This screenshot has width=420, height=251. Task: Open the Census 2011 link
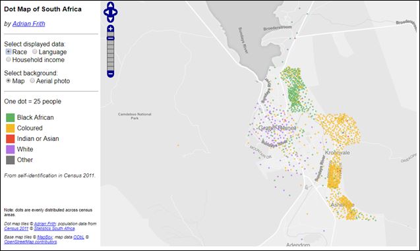(16, 229)
